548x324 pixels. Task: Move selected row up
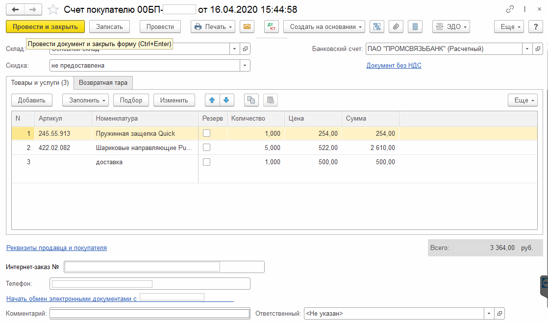pyautogui.click(x=212, y=100)
